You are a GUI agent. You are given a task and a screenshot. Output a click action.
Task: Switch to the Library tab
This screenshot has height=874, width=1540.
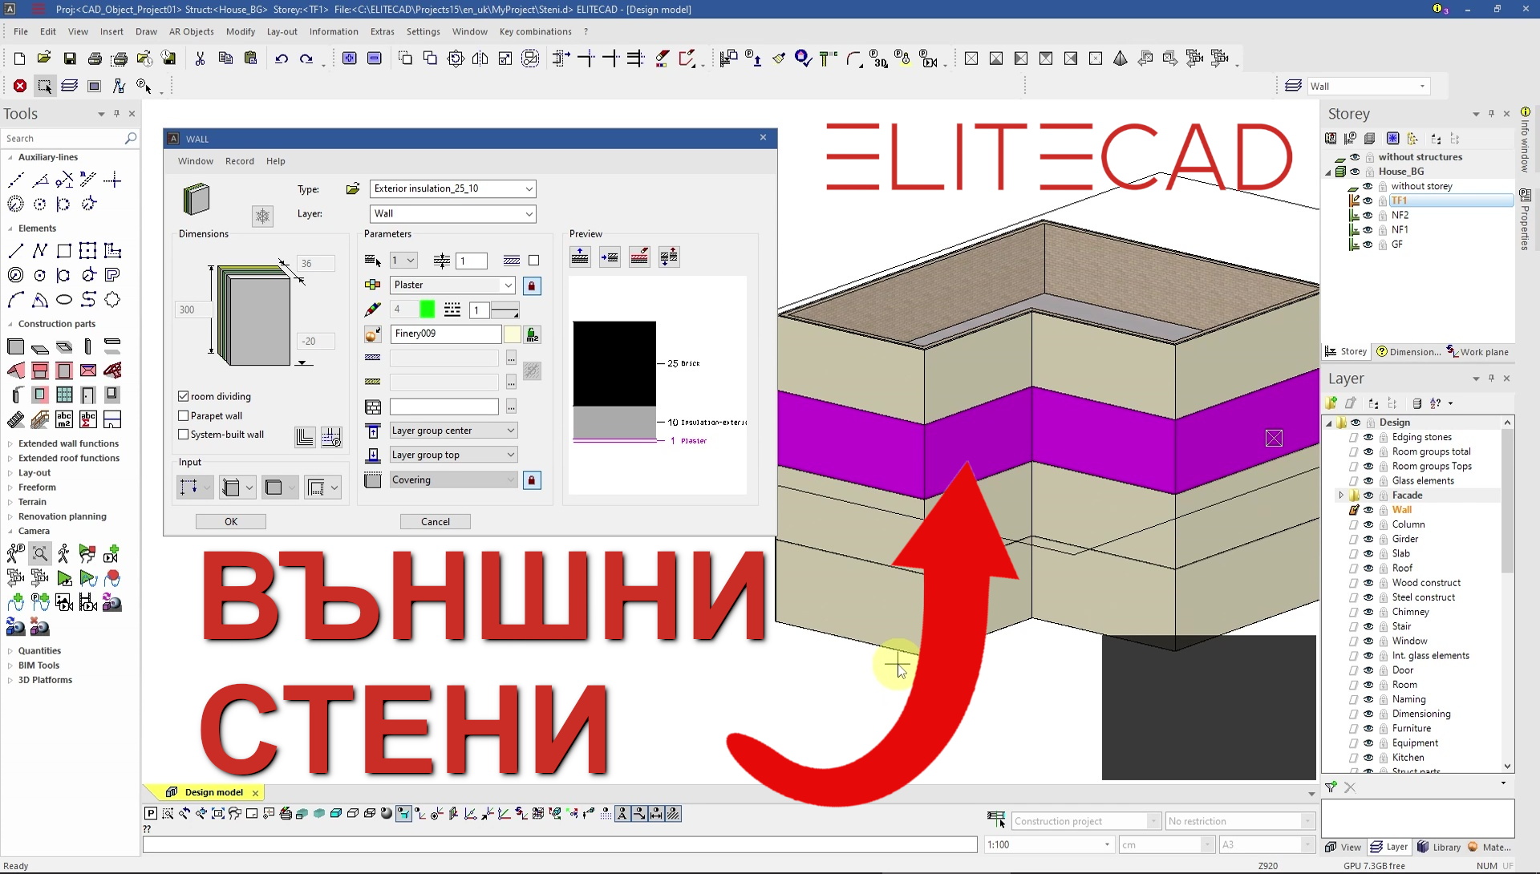click(1439, 847)
